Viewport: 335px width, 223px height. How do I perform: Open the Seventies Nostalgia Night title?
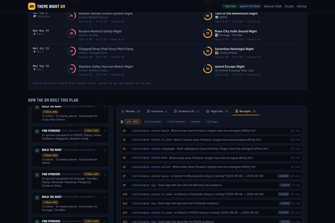(234, 49)
